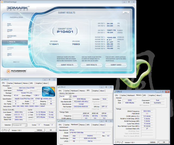Open ABOUT in 3DMark sidebar
Image resolution: width=174 pixels, height=145 pixels.
click(x=10, y=54)
